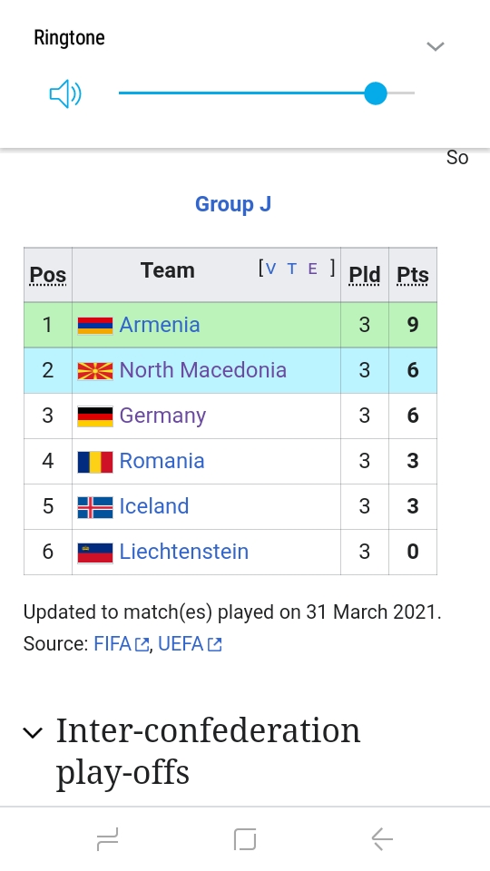
Task: Click the Pts column header abbreviation
Action: click(412, 275)
